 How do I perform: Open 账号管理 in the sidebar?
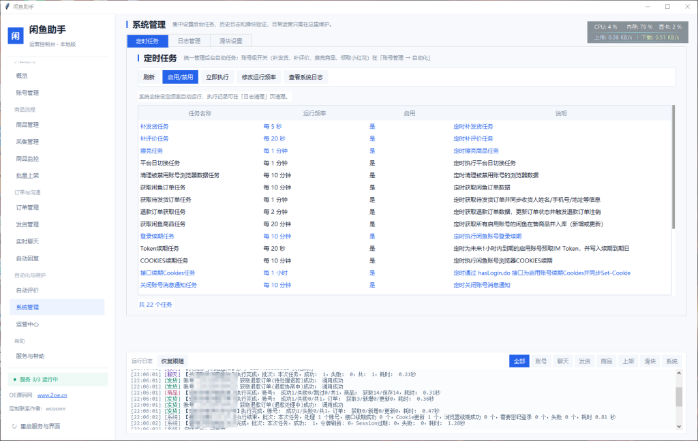pos(57,93)
